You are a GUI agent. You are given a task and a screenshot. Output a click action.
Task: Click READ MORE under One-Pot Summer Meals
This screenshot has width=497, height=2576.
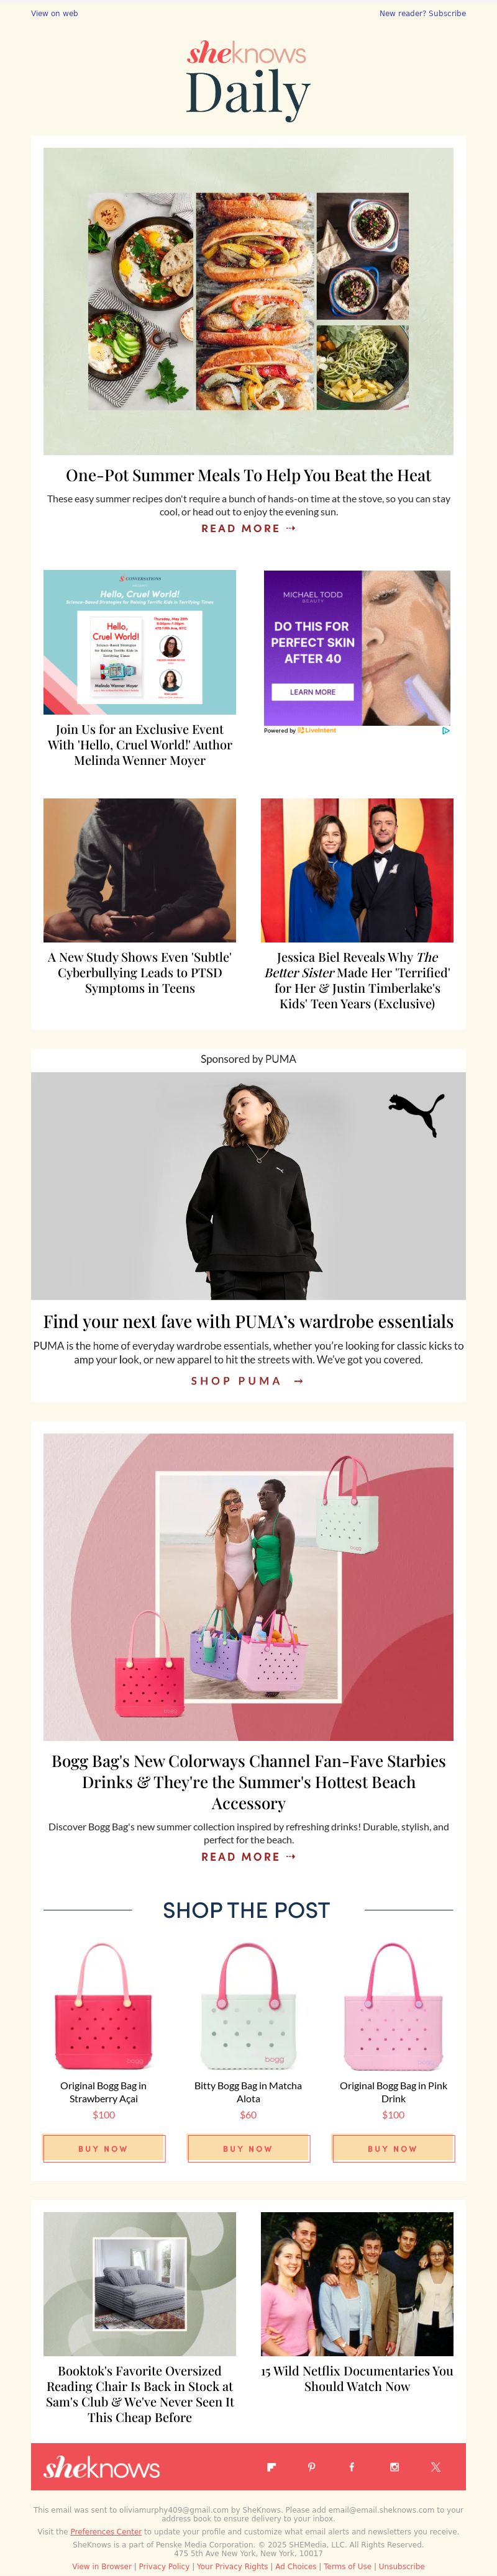click(248, 528)
